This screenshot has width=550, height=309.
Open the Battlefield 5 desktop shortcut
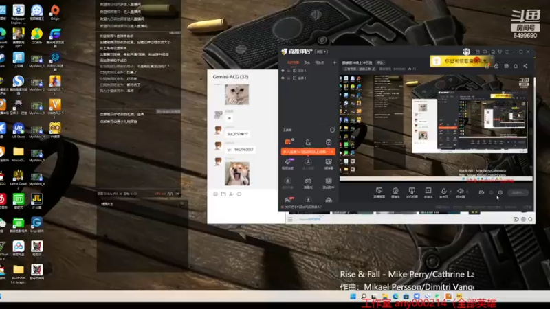pos(55,83)
